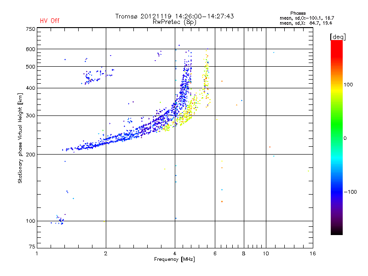Click the blue band near -100 on color bar
This screenshot has height=276, width=368.
click(337, 191)
